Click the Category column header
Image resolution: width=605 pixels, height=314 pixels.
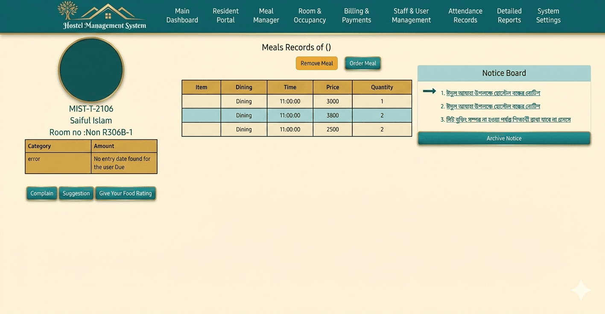pos(58,146)
